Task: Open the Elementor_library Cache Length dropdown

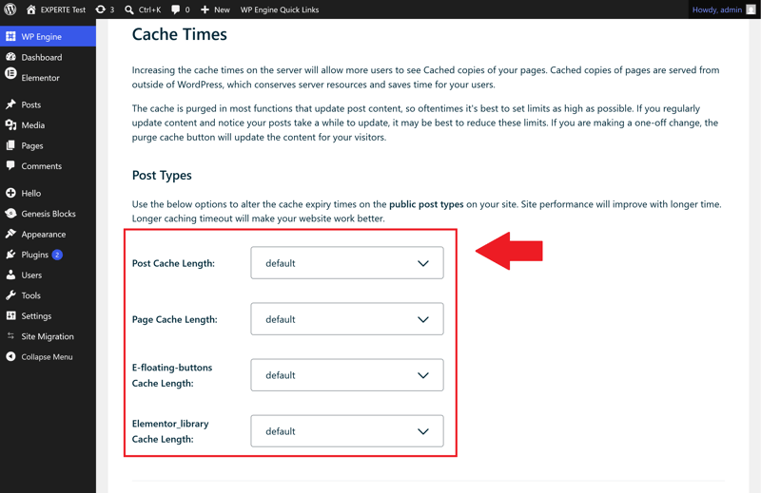Action: pos(347,431)
